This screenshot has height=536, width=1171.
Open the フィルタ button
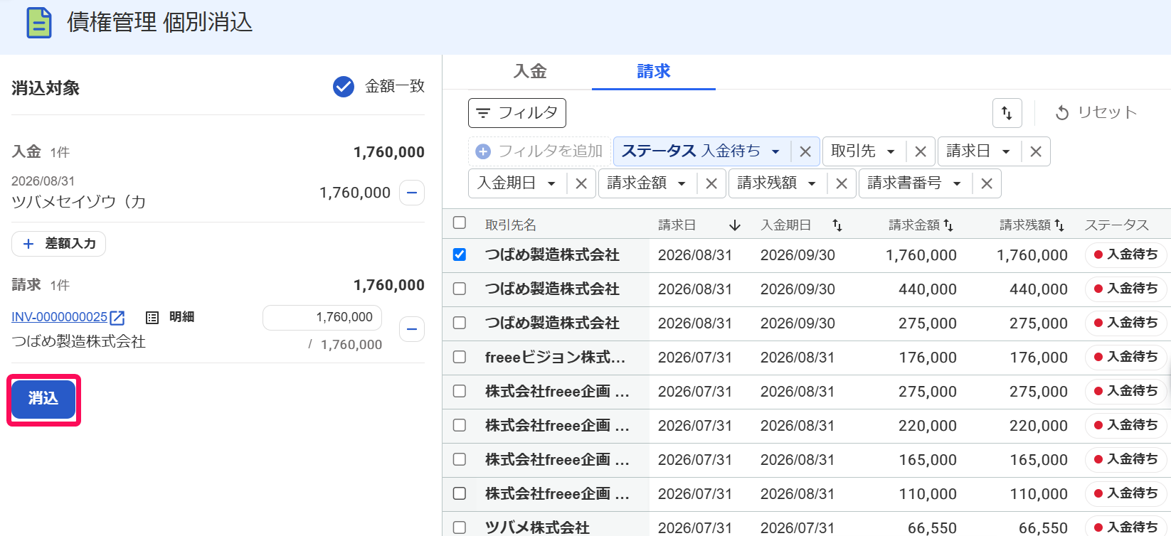coord(517,113)
